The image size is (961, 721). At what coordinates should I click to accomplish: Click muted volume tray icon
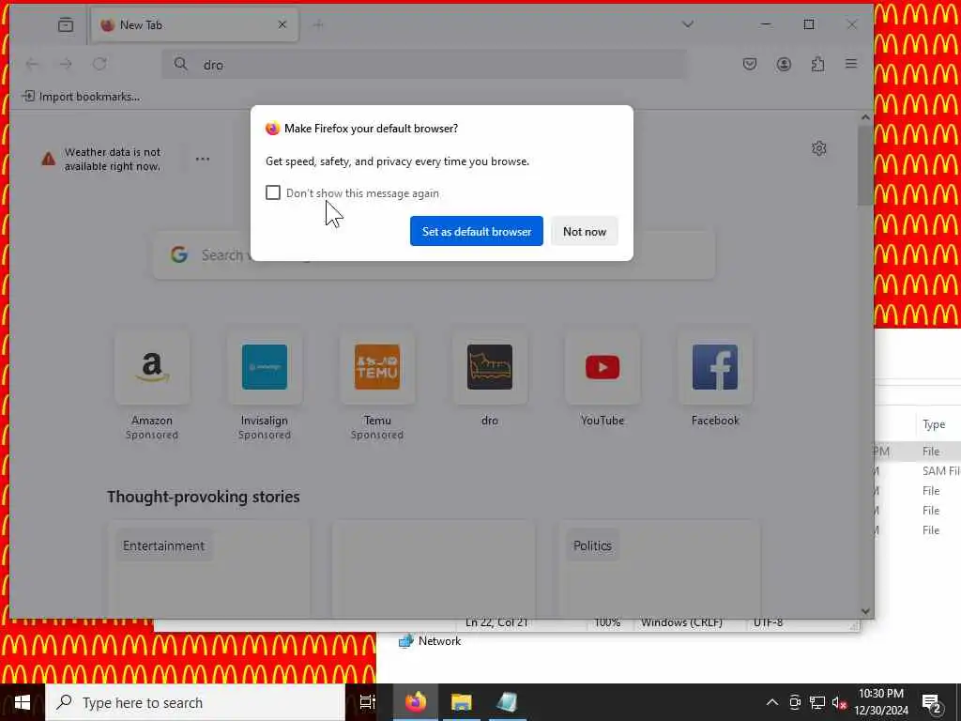tap(839, 702)
